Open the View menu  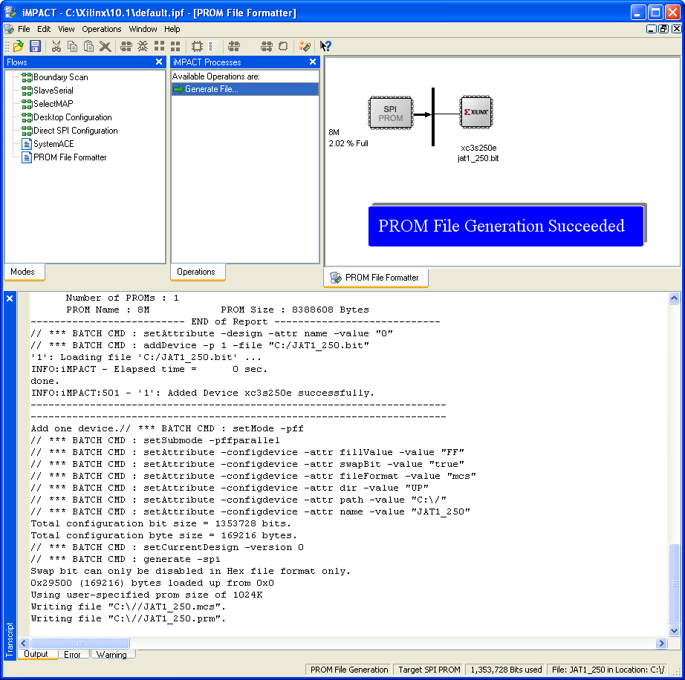[x=66, y=29]
